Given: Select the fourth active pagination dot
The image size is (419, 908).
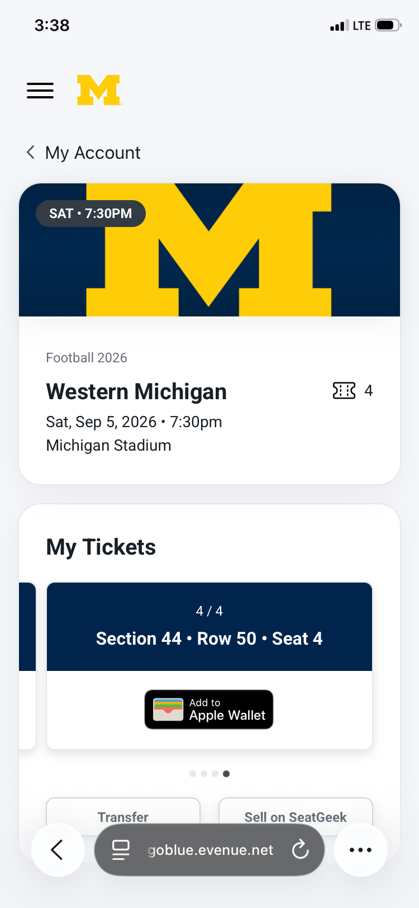Looking at the screenshot, I should click(226, 774).
